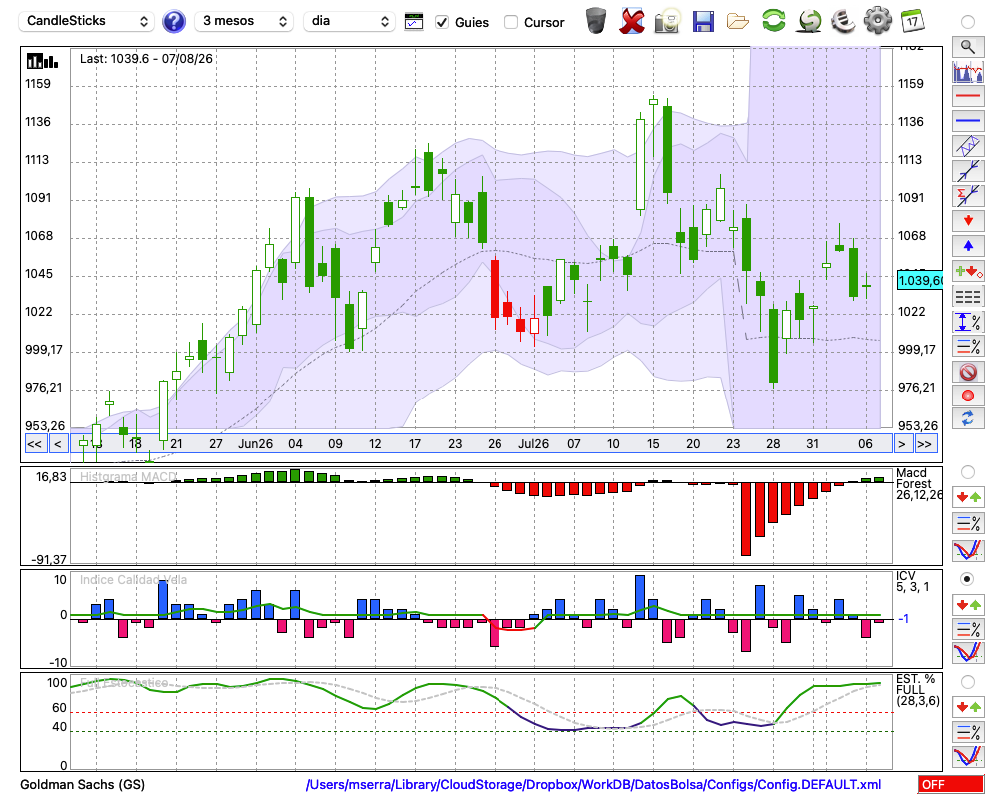This screenshot has height=799, width=999.
Task: Jump to chart start with '<<' button
Action: point(34,444)
